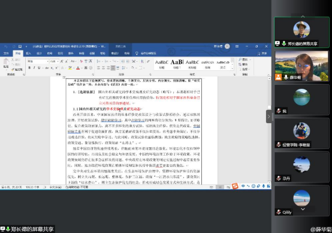Show earlier participants with the up chevron
332x233 pixels.
[303, 16]
